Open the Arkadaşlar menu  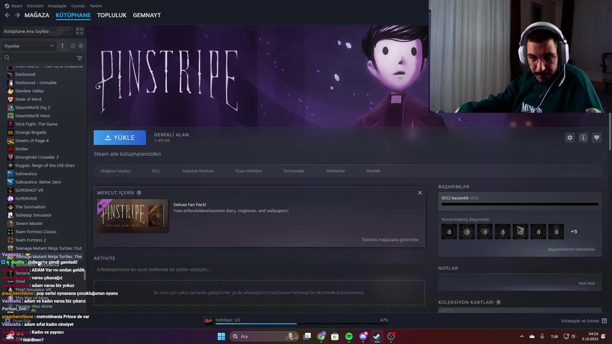pyautogui.click(x=57, y=6)
